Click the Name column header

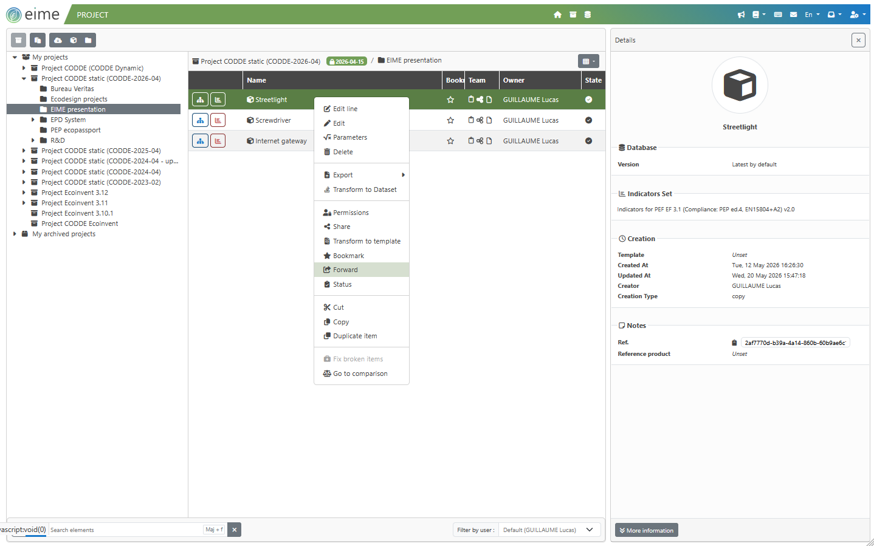click(x=342, y=80)
